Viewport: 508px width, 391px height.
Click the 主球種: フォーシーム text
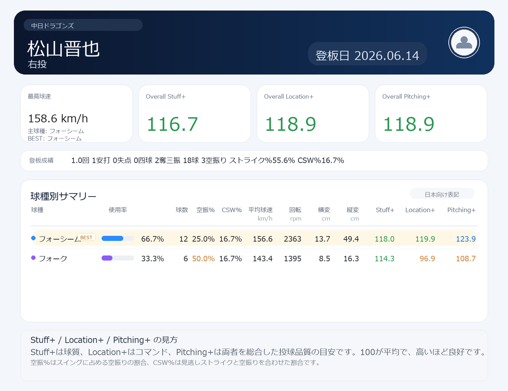[56, 131]
